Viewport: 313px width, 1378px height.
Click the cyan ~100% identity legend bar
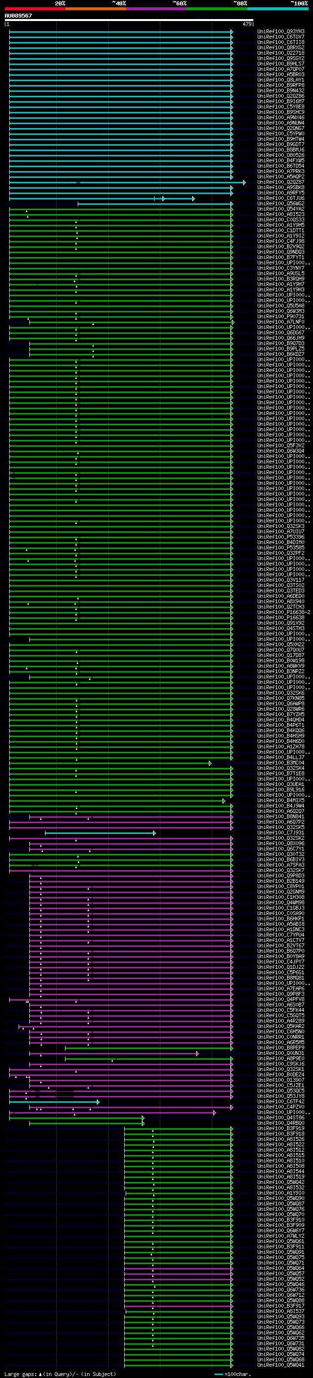278,9
